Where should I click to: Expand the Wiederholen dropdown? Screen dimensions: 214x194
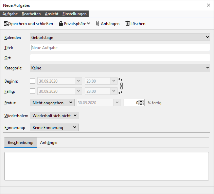[54, 116]
